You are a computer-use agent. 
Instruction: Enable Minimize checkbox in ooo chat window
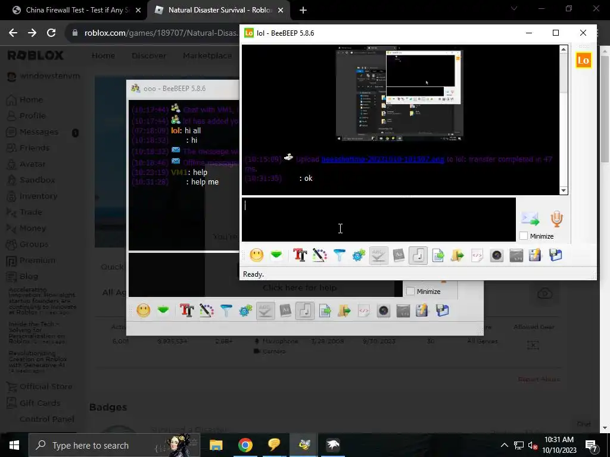pyautogui.click(x=410, y=292)
